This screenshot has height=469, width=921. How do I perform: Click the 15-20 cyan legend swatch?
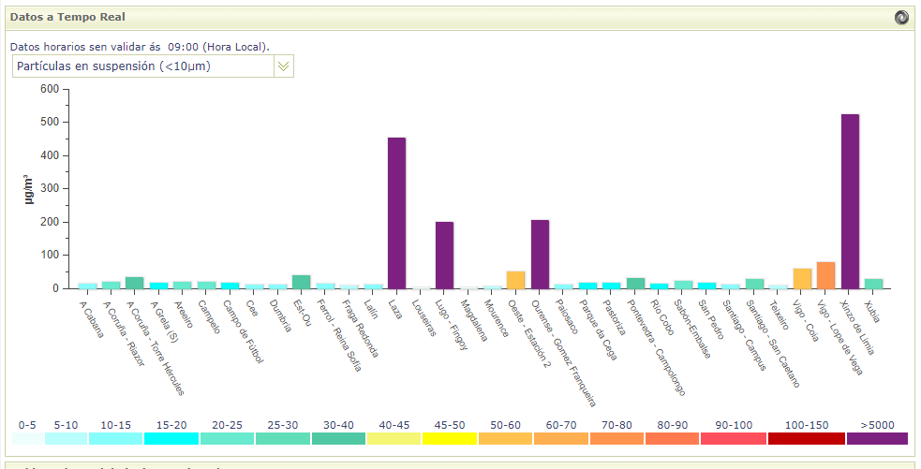(171, 438)
